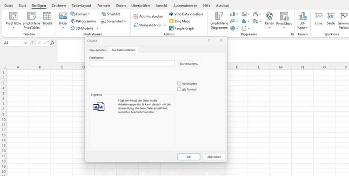Click the Piktogramme icons button

click(x=83, y=21)
